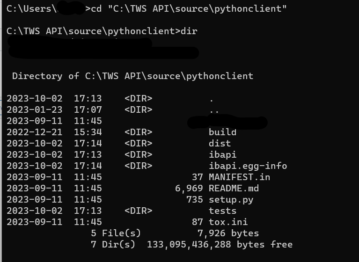Click the 15:34 timestamp
359x262 pixels.
pyautogui.click(x=88, y=132)
